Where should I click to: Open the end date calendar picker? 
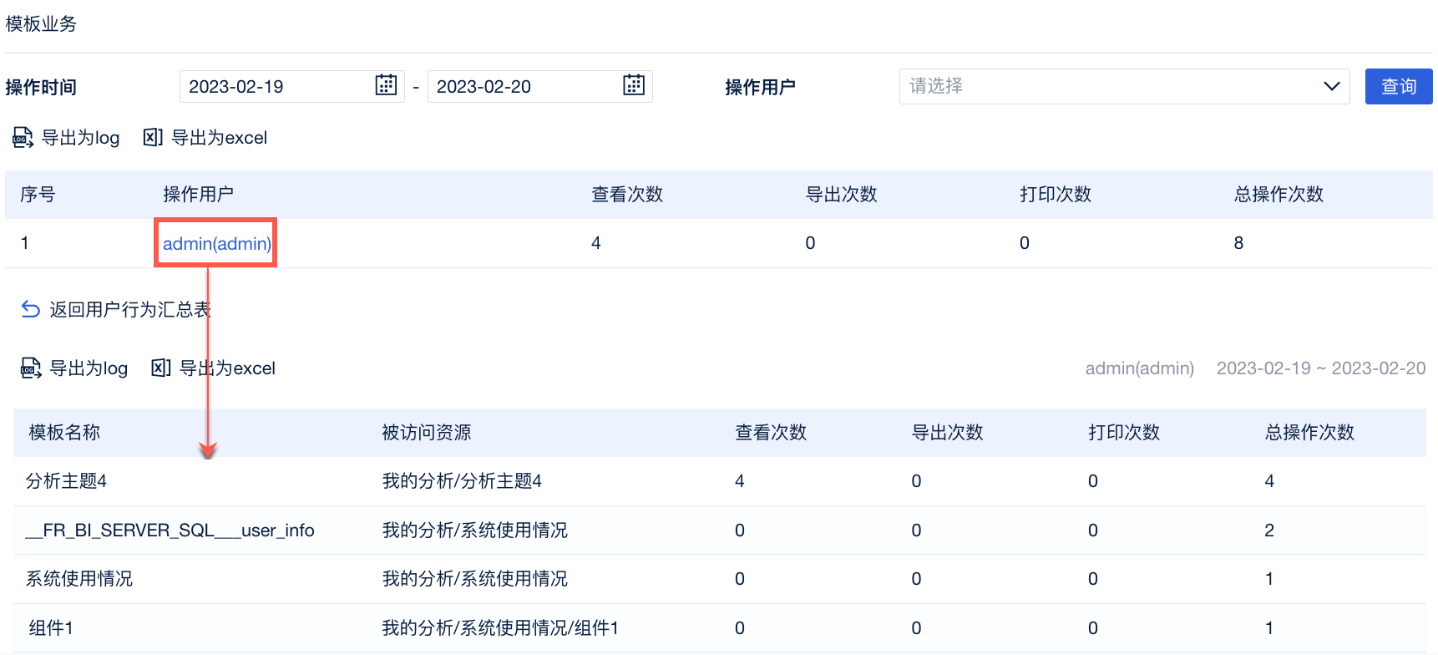tap(634, 85)
